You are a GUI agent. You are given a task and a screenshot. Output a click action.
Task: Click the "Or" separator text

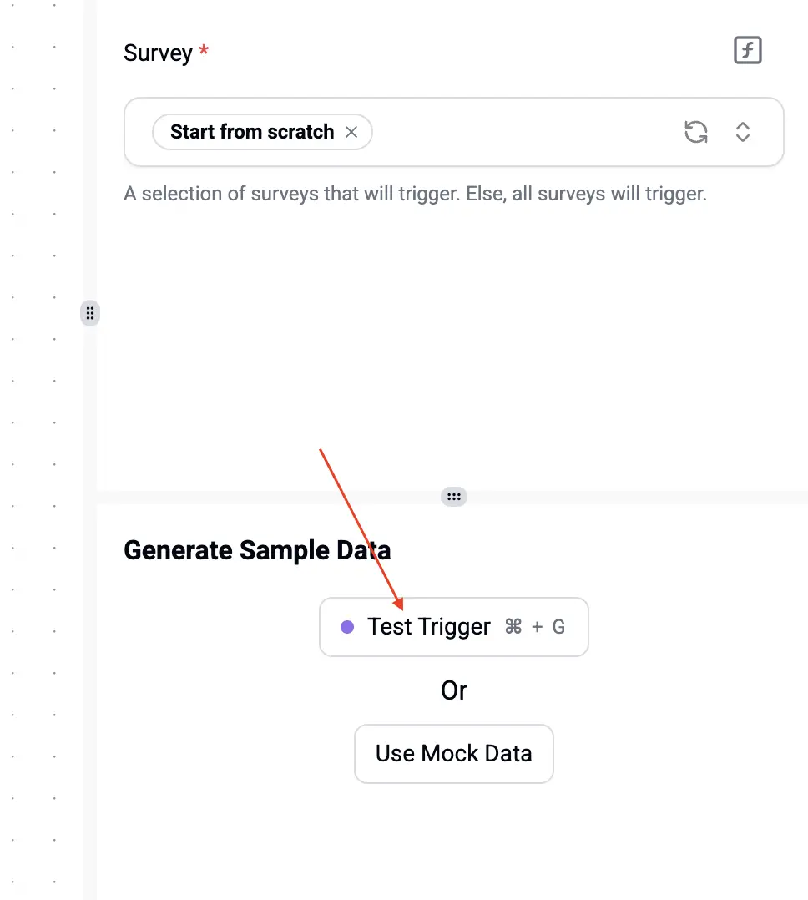coord(453,690)
